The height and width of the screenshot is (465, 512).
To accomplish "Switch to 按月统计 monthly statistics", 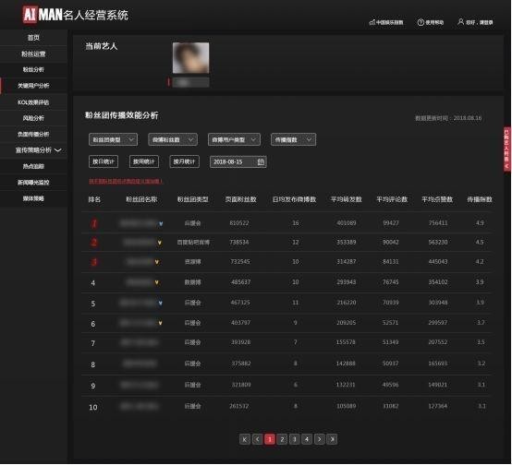I will coord(184,161).
